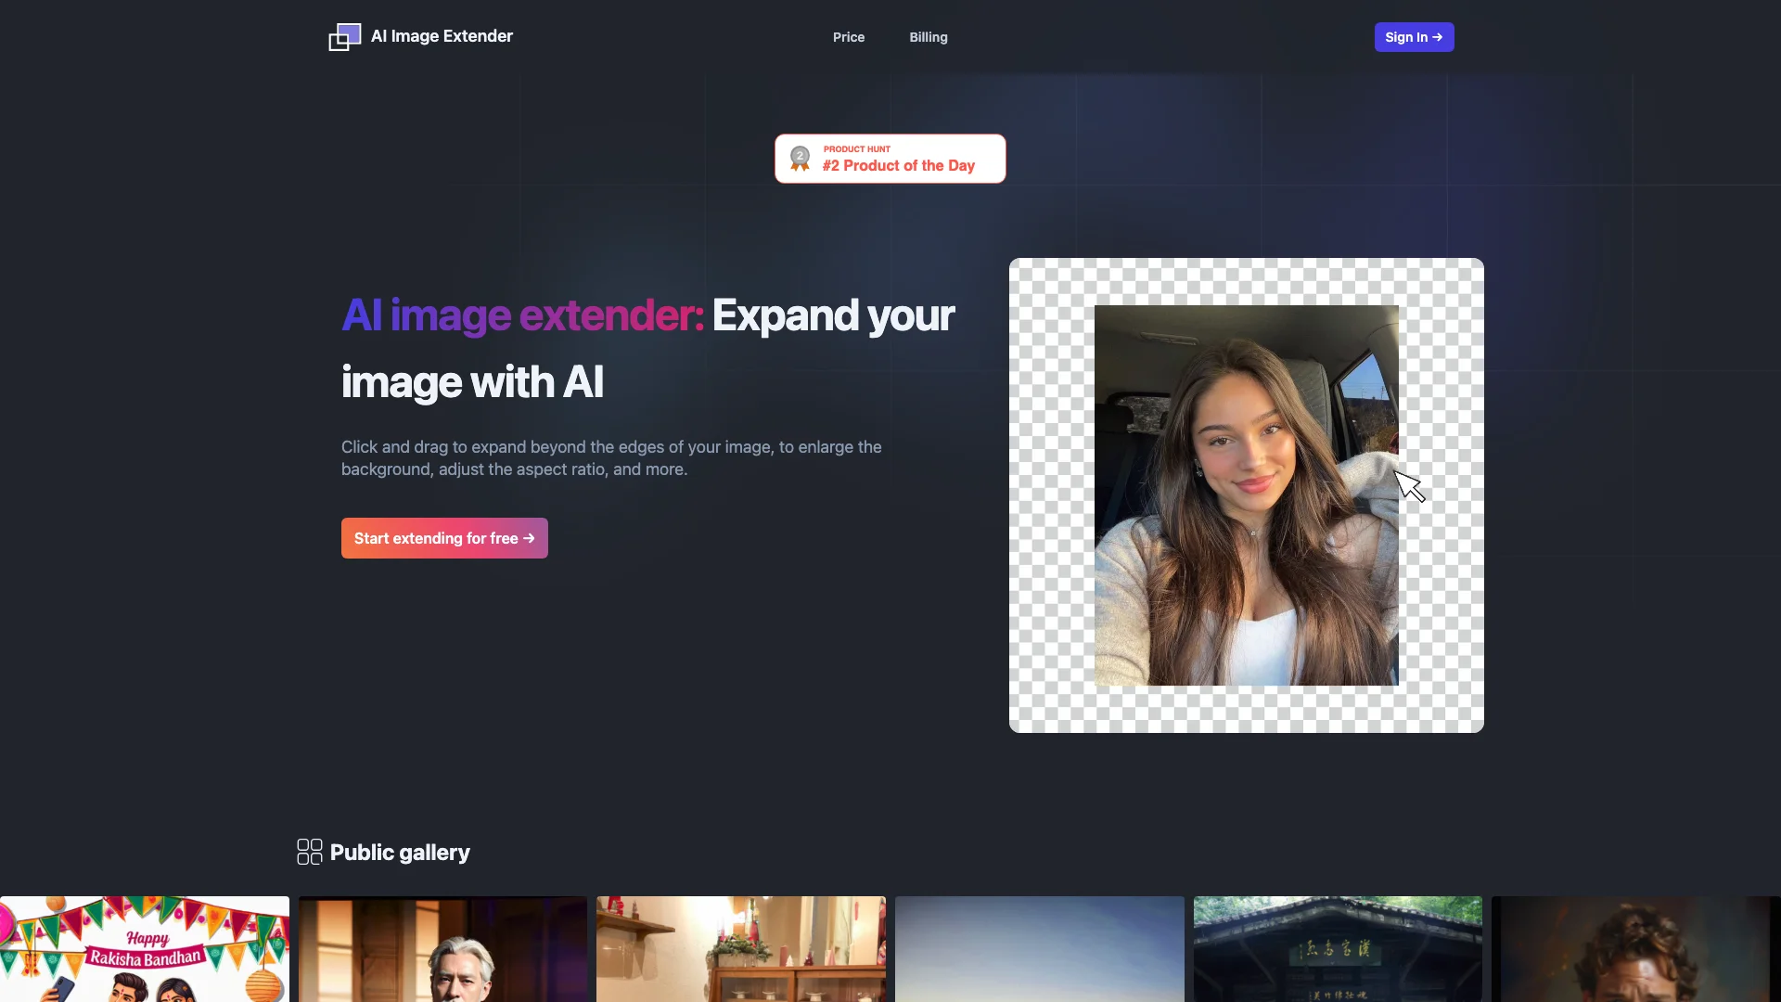Click the Billing navigation menu item
Screen dimensions: 1781x1002
[928, 37]
